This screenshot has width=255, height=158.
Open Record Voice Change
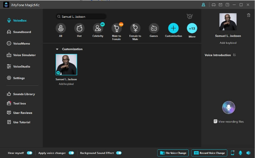coord(209,153)
